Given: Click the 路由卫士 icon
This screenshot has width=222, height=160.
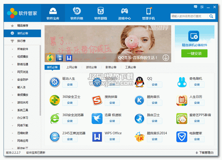Looking at the screenshot, I should [x=139, y=119].
